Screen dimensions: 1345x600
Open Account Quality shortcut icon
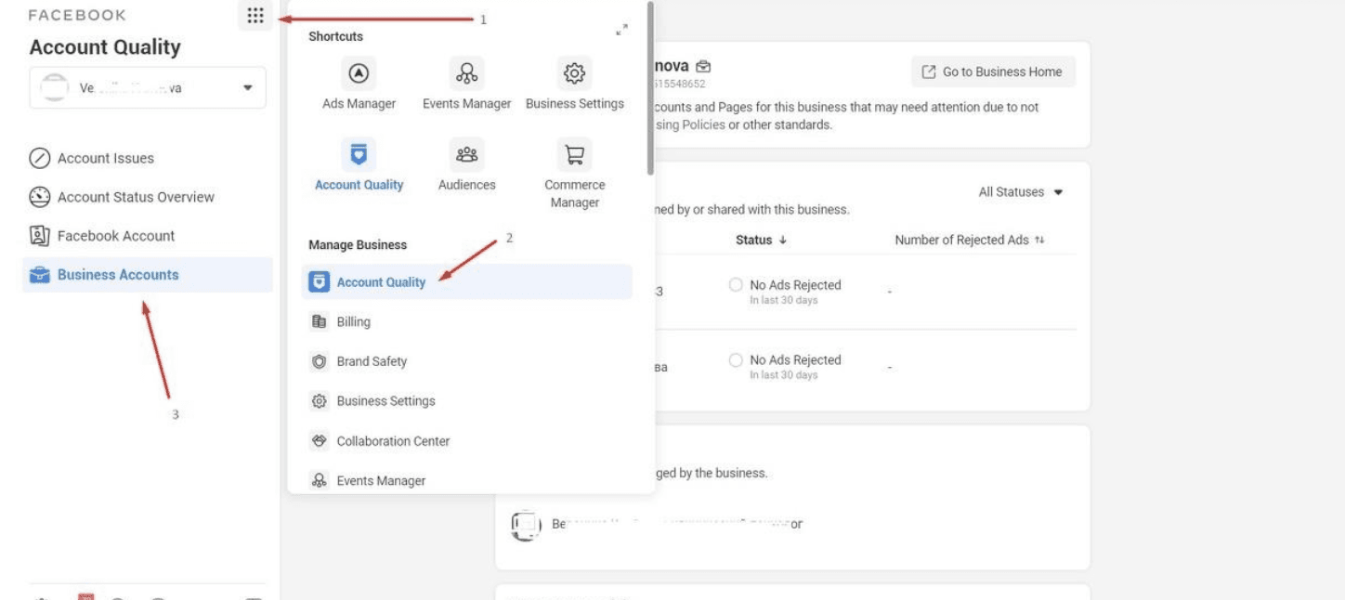pos(359,153)
